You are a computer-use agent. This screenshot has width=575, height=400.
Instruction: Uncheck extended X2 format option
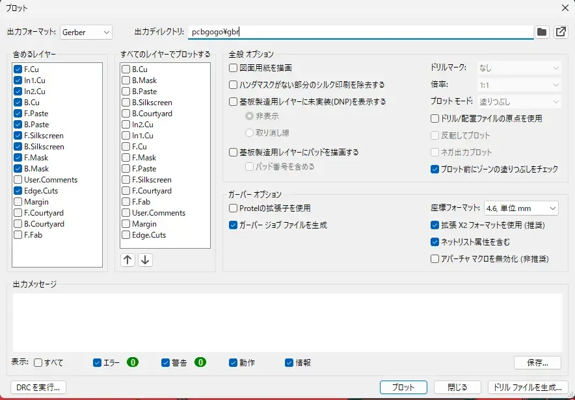pos(435,225)
